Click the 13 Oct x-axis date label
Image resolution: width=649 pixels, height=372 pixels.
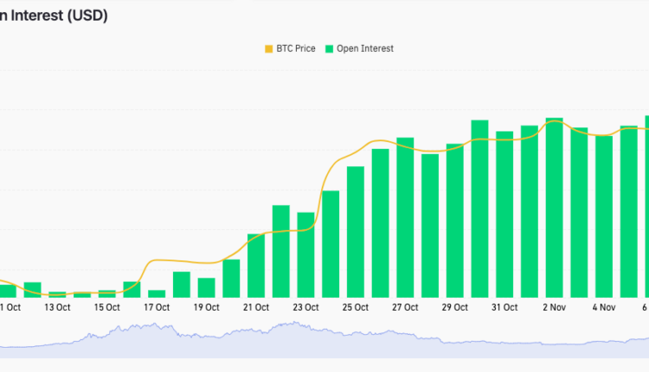[57, 307]
